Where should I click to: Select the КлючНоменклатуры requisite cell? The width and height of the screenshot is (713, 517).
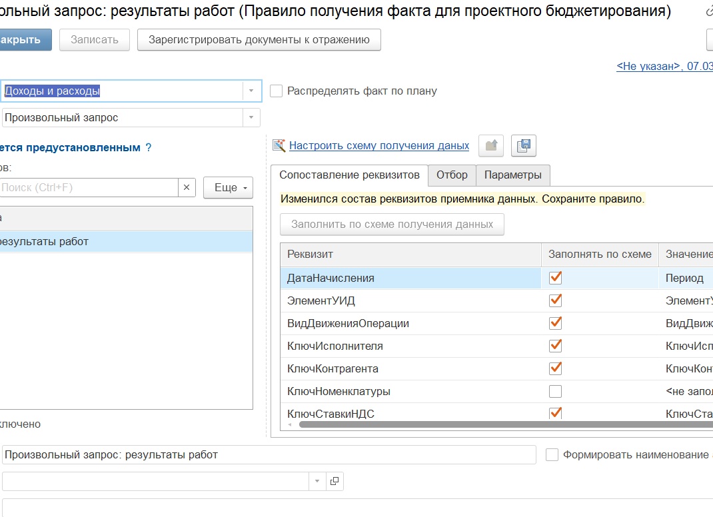coord(410,392)
